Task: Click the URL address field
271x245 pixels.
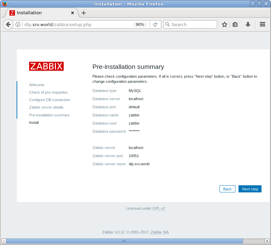Action: (x=78, y=24)
